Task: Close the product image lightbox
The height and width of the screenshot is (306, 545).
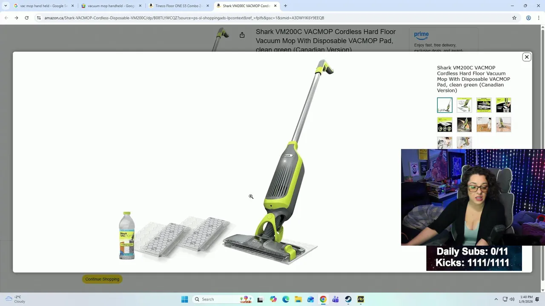Action: pos(527,57)
